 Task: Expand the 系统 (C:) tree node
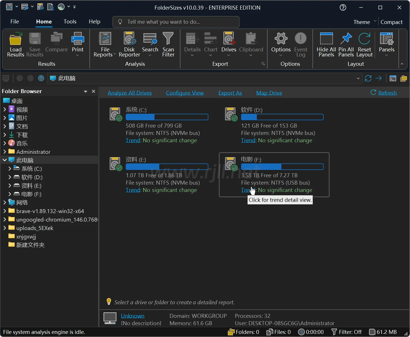click(10, 169)
